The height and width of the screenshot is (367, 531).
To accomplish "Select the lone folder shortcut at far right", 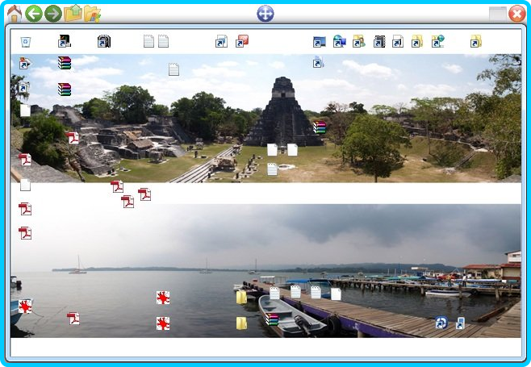I will [476, 41].
